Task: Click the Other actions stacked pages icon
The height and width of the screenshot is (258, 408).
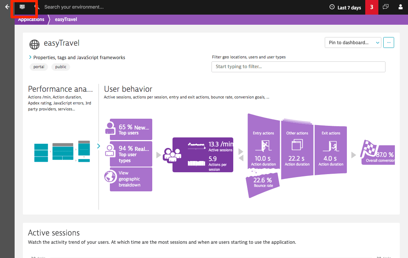Action: coord(297,145)
